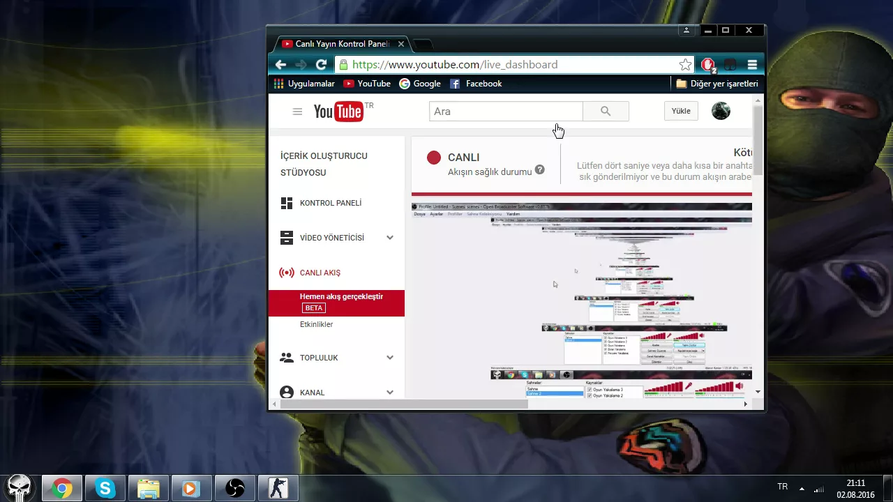Click the network signal tray icon

tap(819, 489)
